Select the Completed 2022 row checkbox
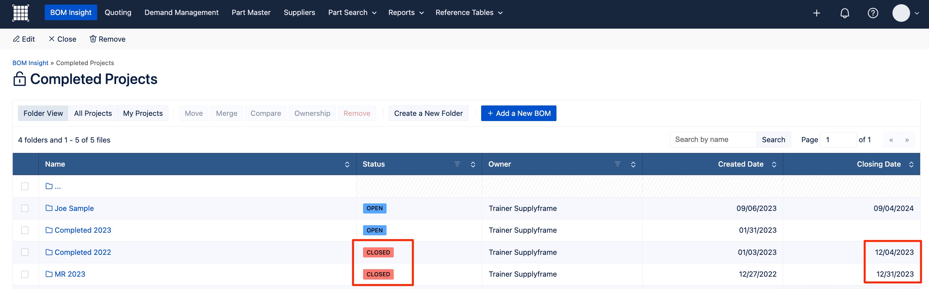929x289 pixels. tap(25, 252)
